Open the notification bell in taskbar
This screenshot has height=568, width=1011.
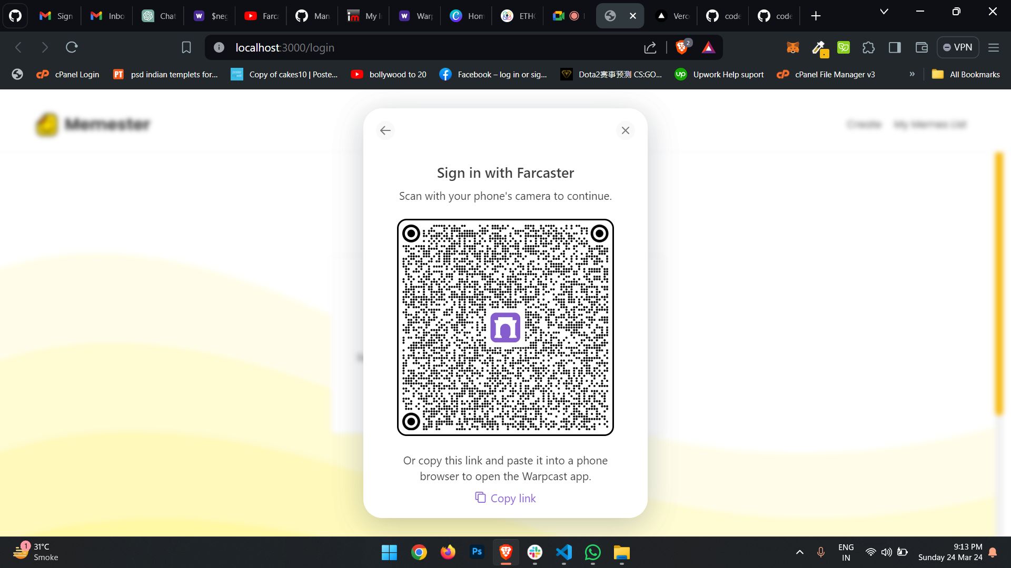[x=993, y=552]
